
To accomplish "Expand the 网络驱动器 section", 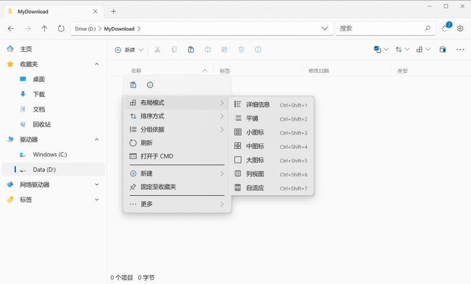I will tap(97, 185).
